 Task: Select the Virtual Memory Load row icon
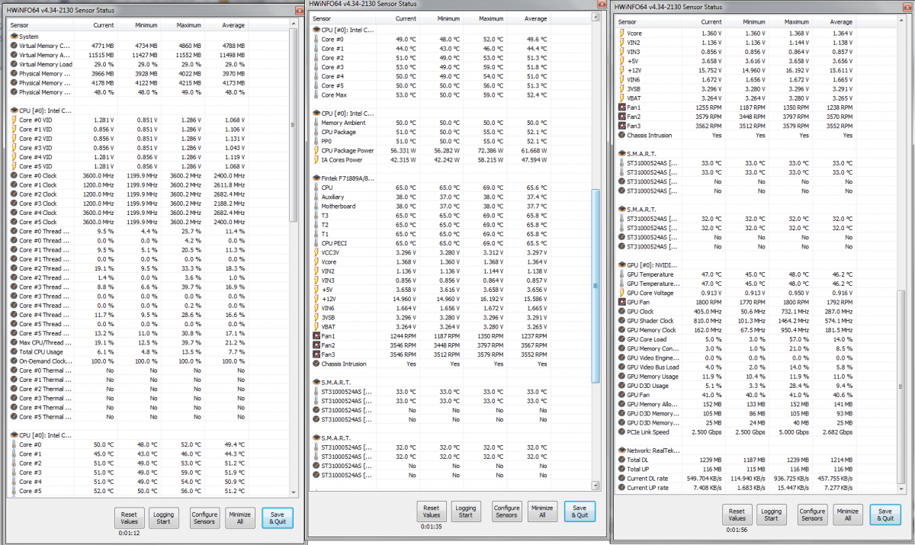point(13,64)
